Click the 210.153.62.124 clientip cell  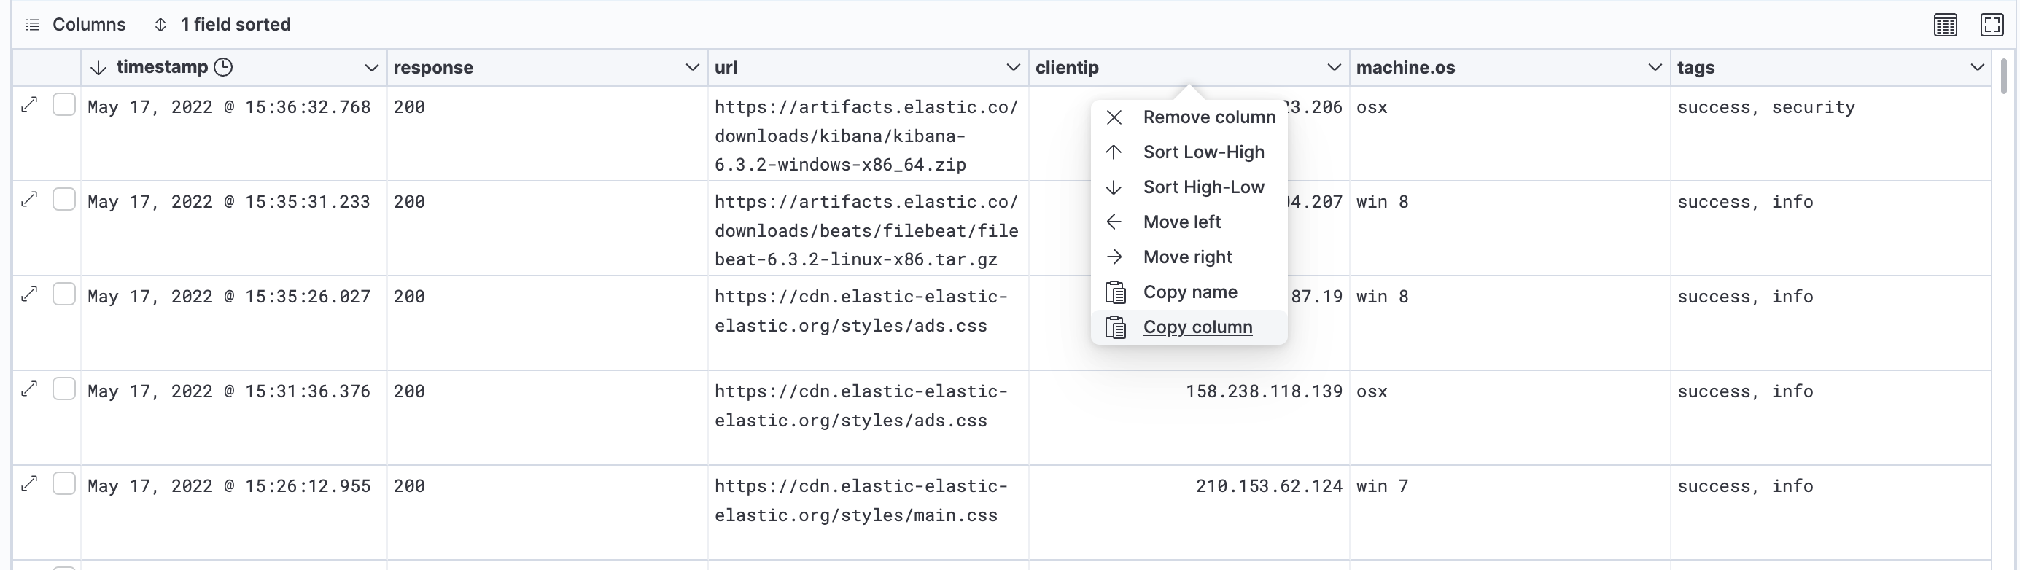tap(1189, 512)
